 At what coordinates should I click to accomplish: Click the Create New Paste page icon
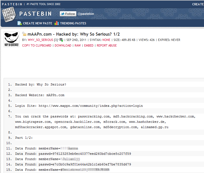[20, 23]
